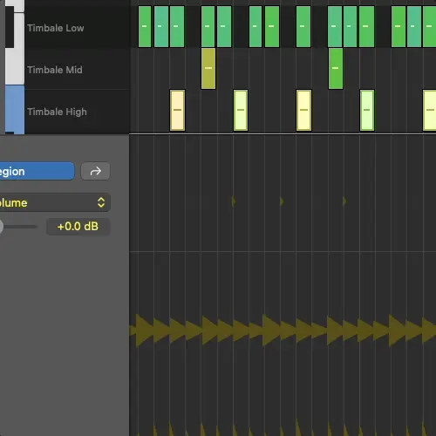Select the pale green Timbale High note
Image resolution: width=436 pixels, height=436 pixels.
click(367, 111)
